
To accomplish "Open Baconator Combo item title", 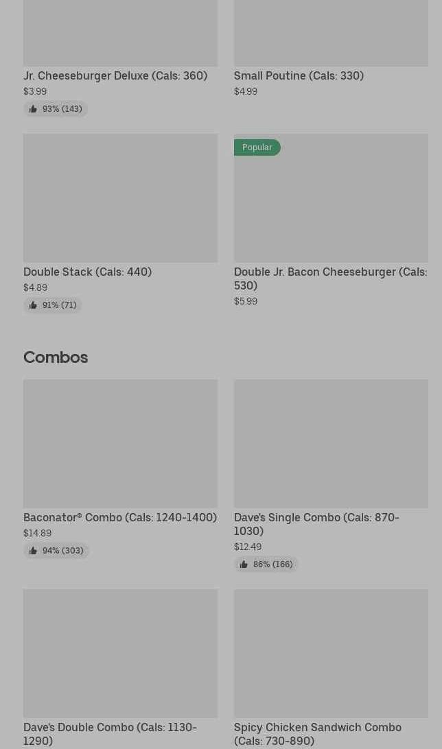I will point(119,517).
